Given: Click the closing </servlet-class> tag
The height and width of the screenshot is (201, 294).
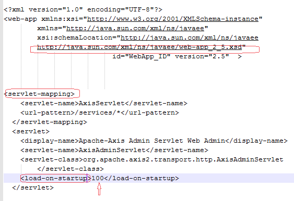Looking at the screenshot, I should (70, 169).
